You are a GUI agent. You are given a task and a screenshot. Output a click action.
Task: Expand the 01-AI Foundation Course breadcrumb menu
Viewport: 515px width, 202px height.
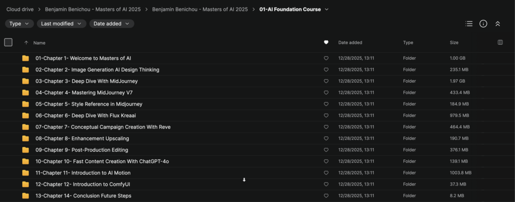[x=327, y=10]
